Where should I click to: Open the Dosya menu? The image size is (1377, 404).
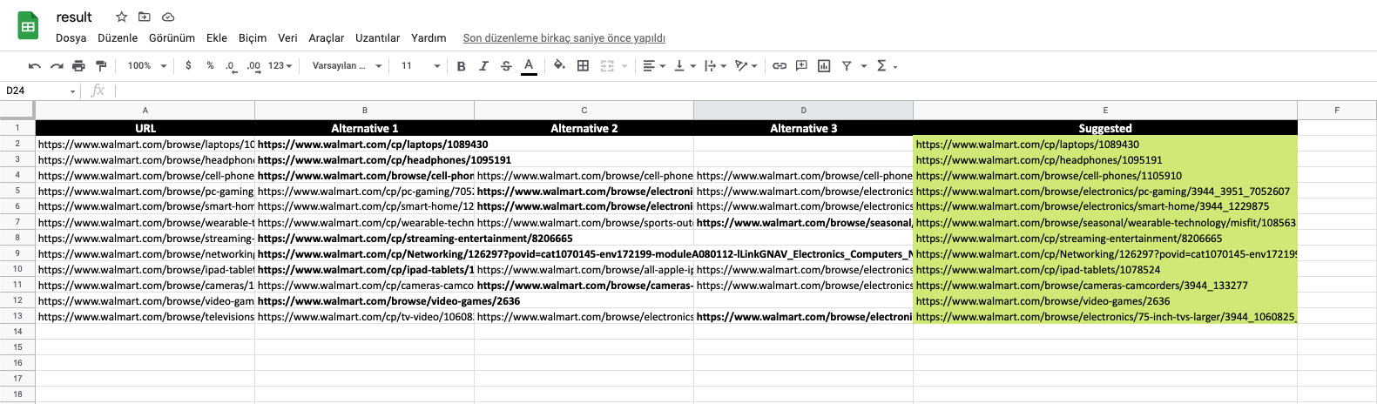[x=71, y=38]
